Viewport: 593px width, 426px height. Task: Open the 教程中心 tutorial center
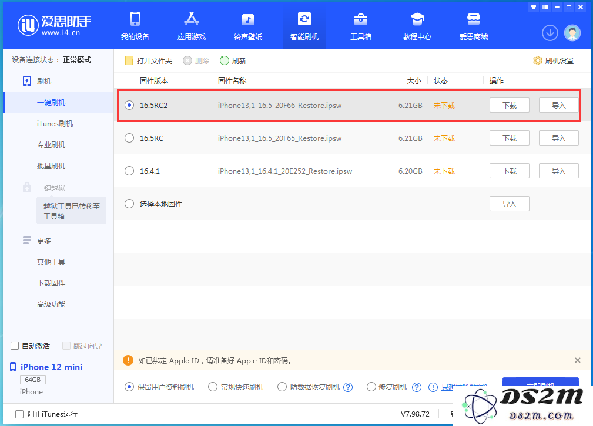click(x=417, y=26)
